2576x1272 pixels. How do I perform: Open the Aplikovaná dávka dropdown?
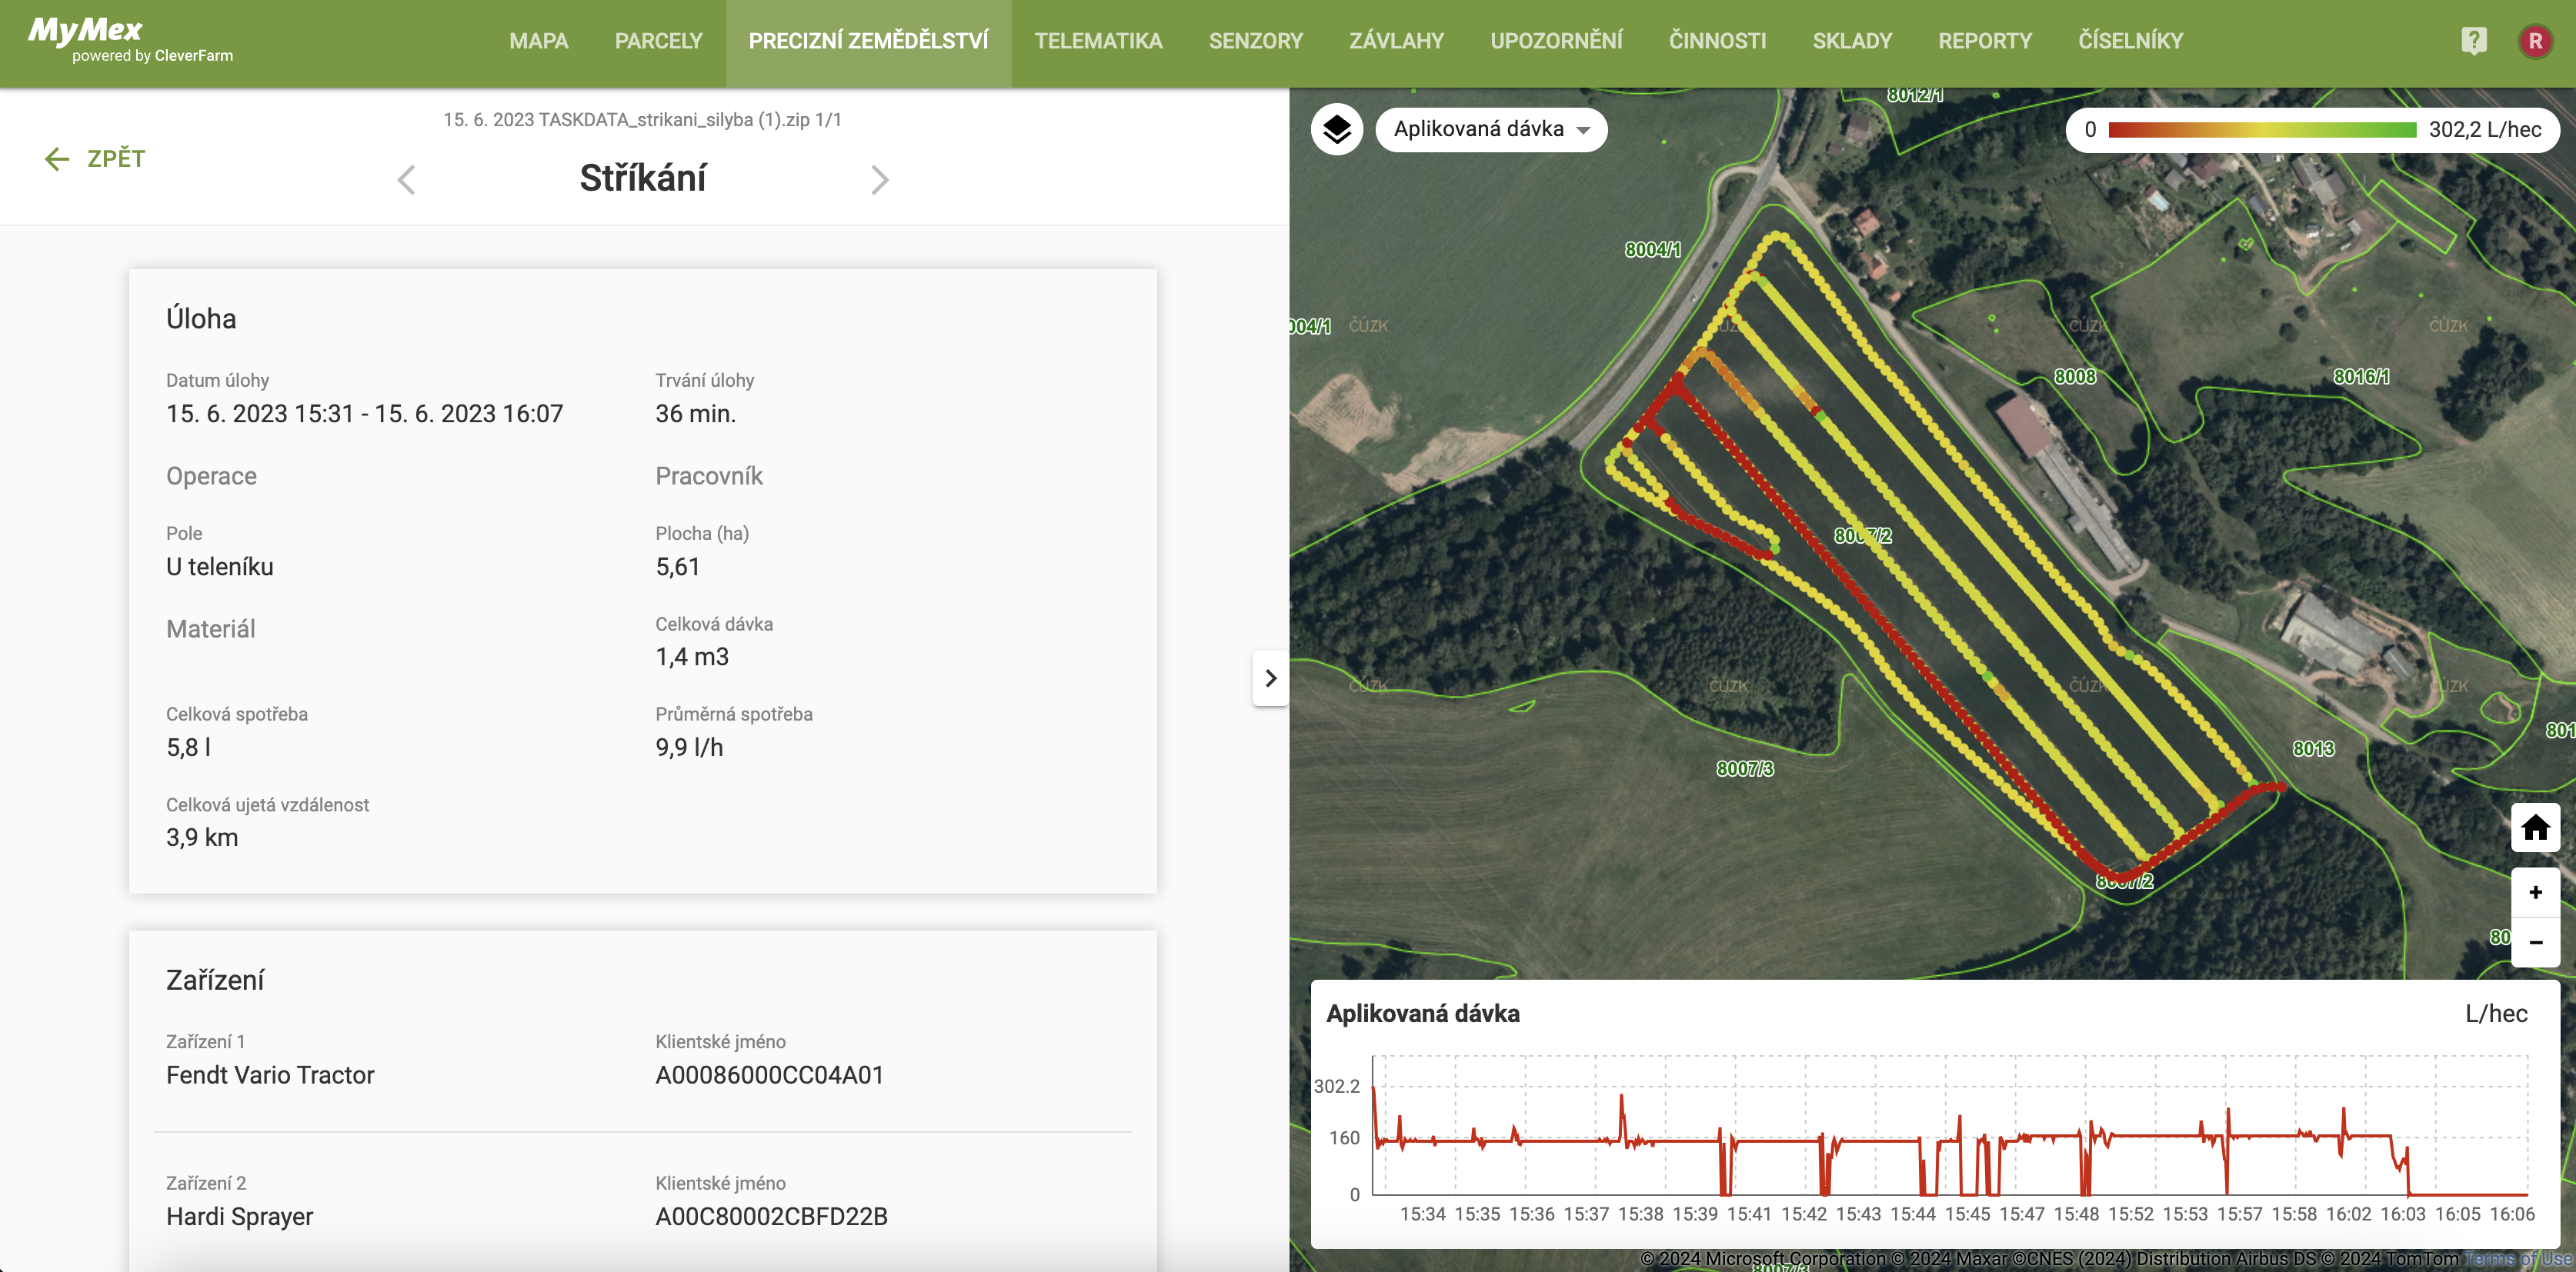[x=1490, y=129]
